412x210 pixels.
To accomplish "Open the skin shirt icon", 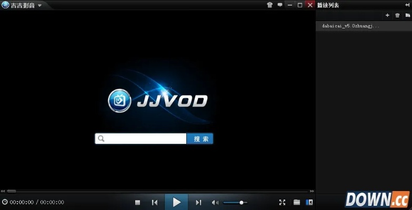I will 269,5.
